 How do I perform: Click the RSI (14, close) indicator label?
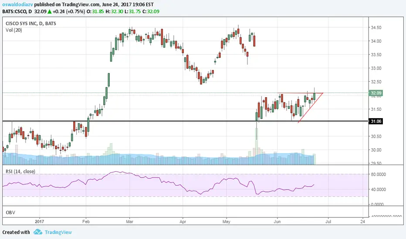click(x=20, y=171)
